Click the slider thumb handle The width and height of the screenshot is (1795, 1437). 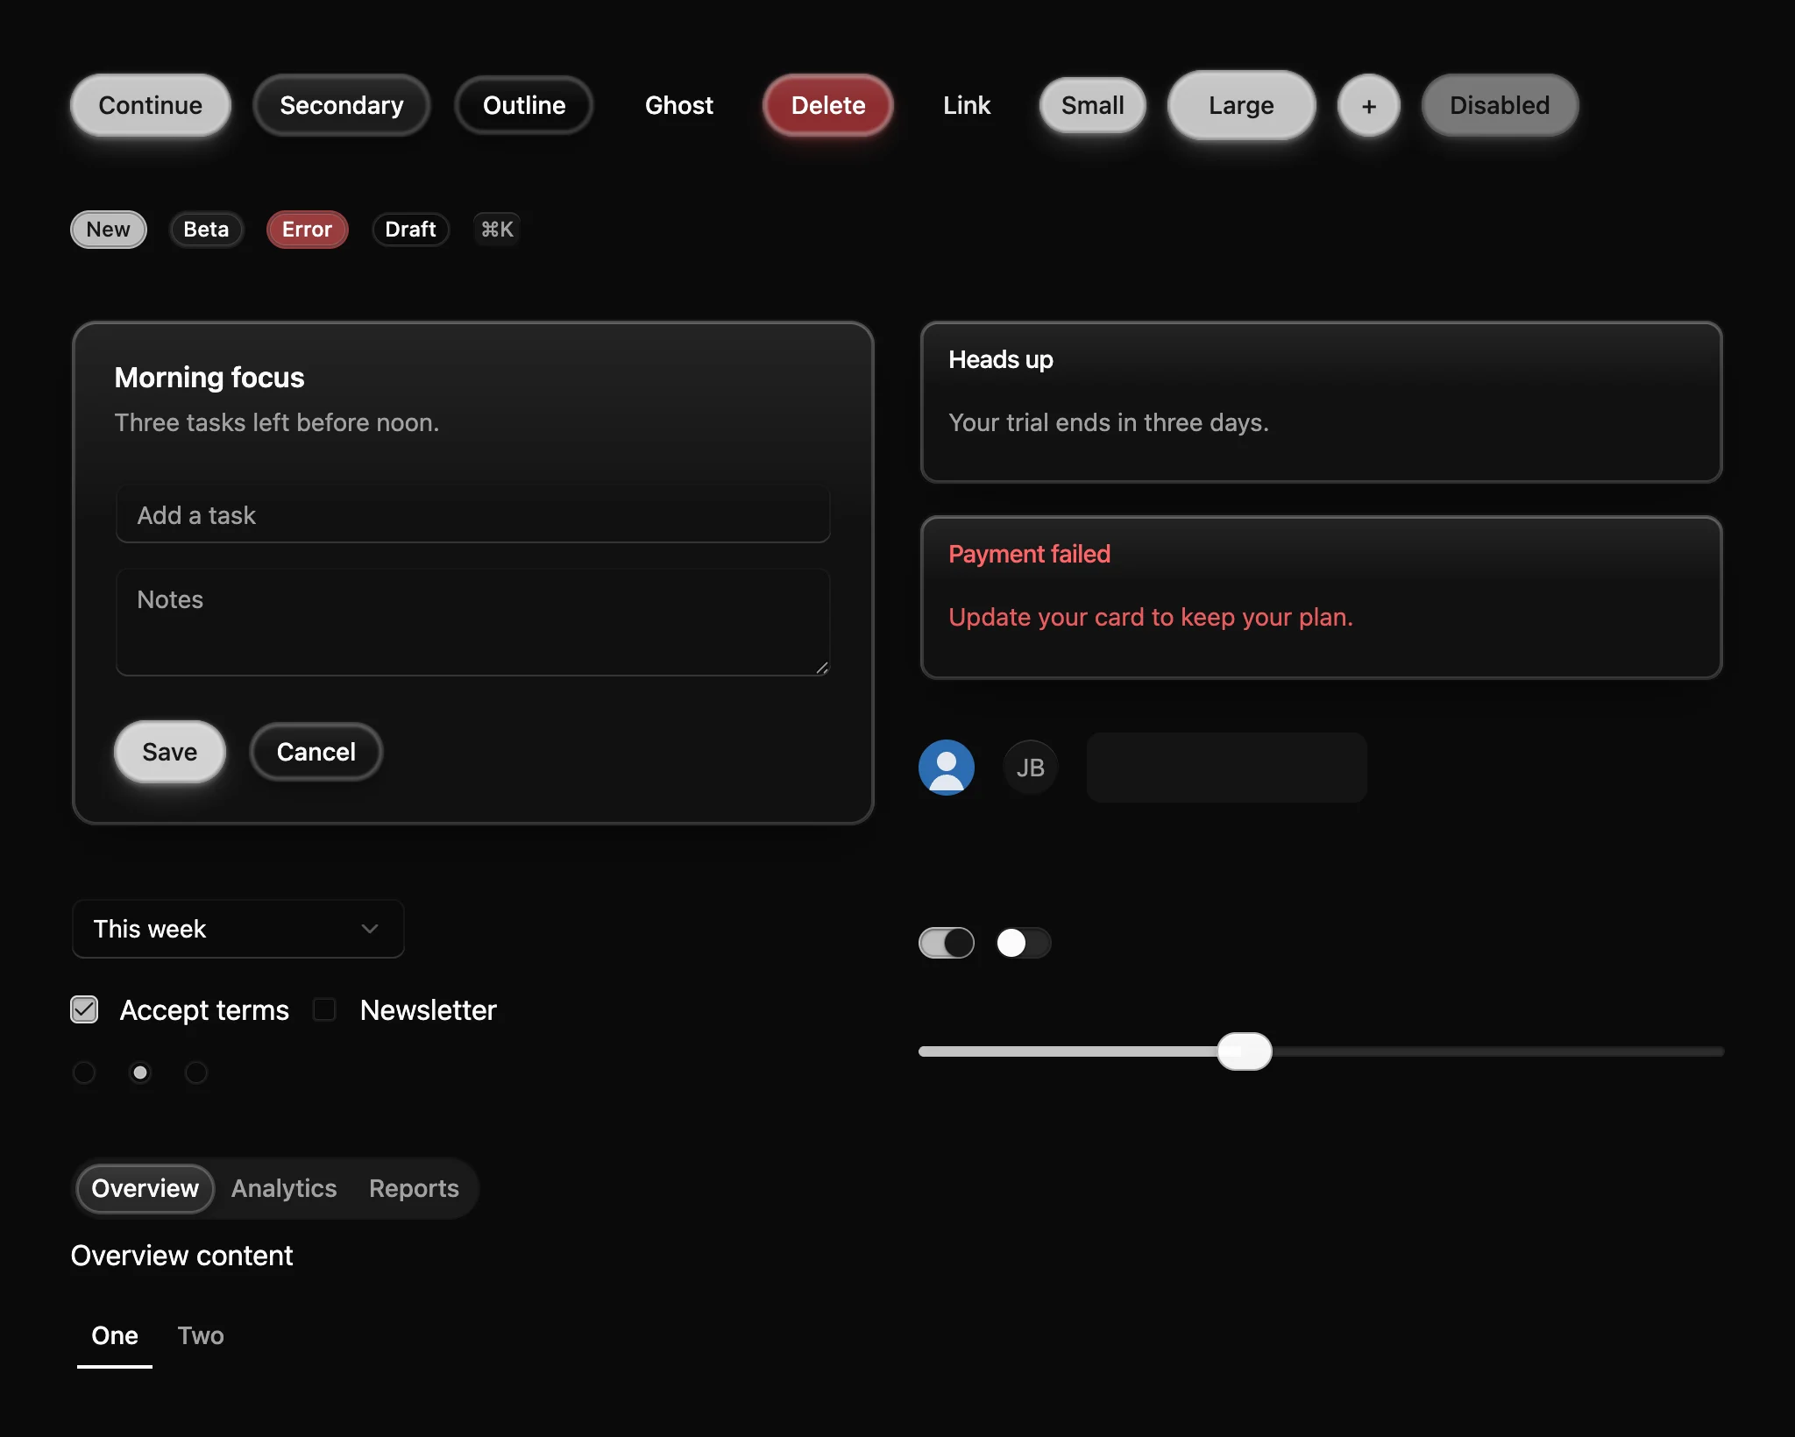(x=1245, y=1051)
